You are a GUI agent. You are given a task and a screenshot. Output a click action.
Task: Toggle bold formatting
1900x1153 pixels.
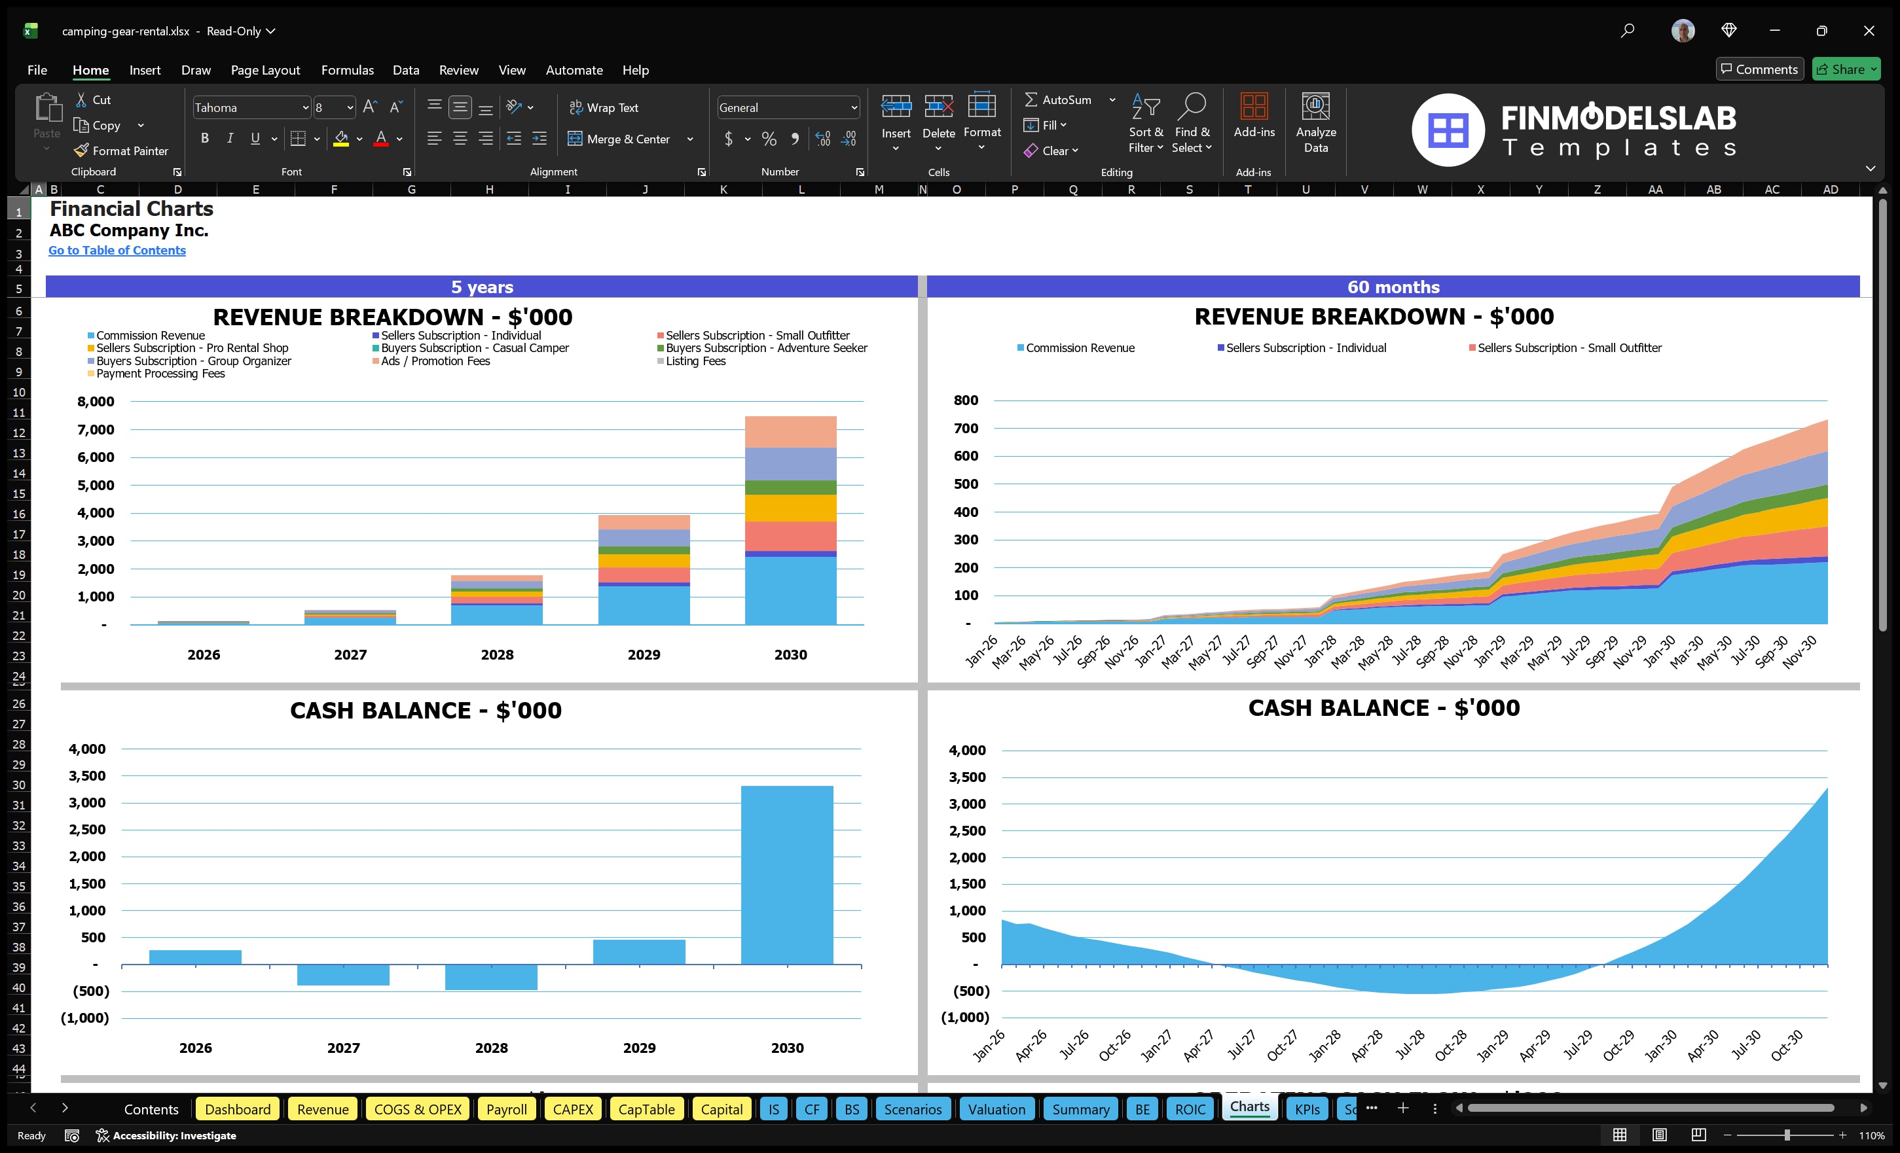tap(204, 138)
